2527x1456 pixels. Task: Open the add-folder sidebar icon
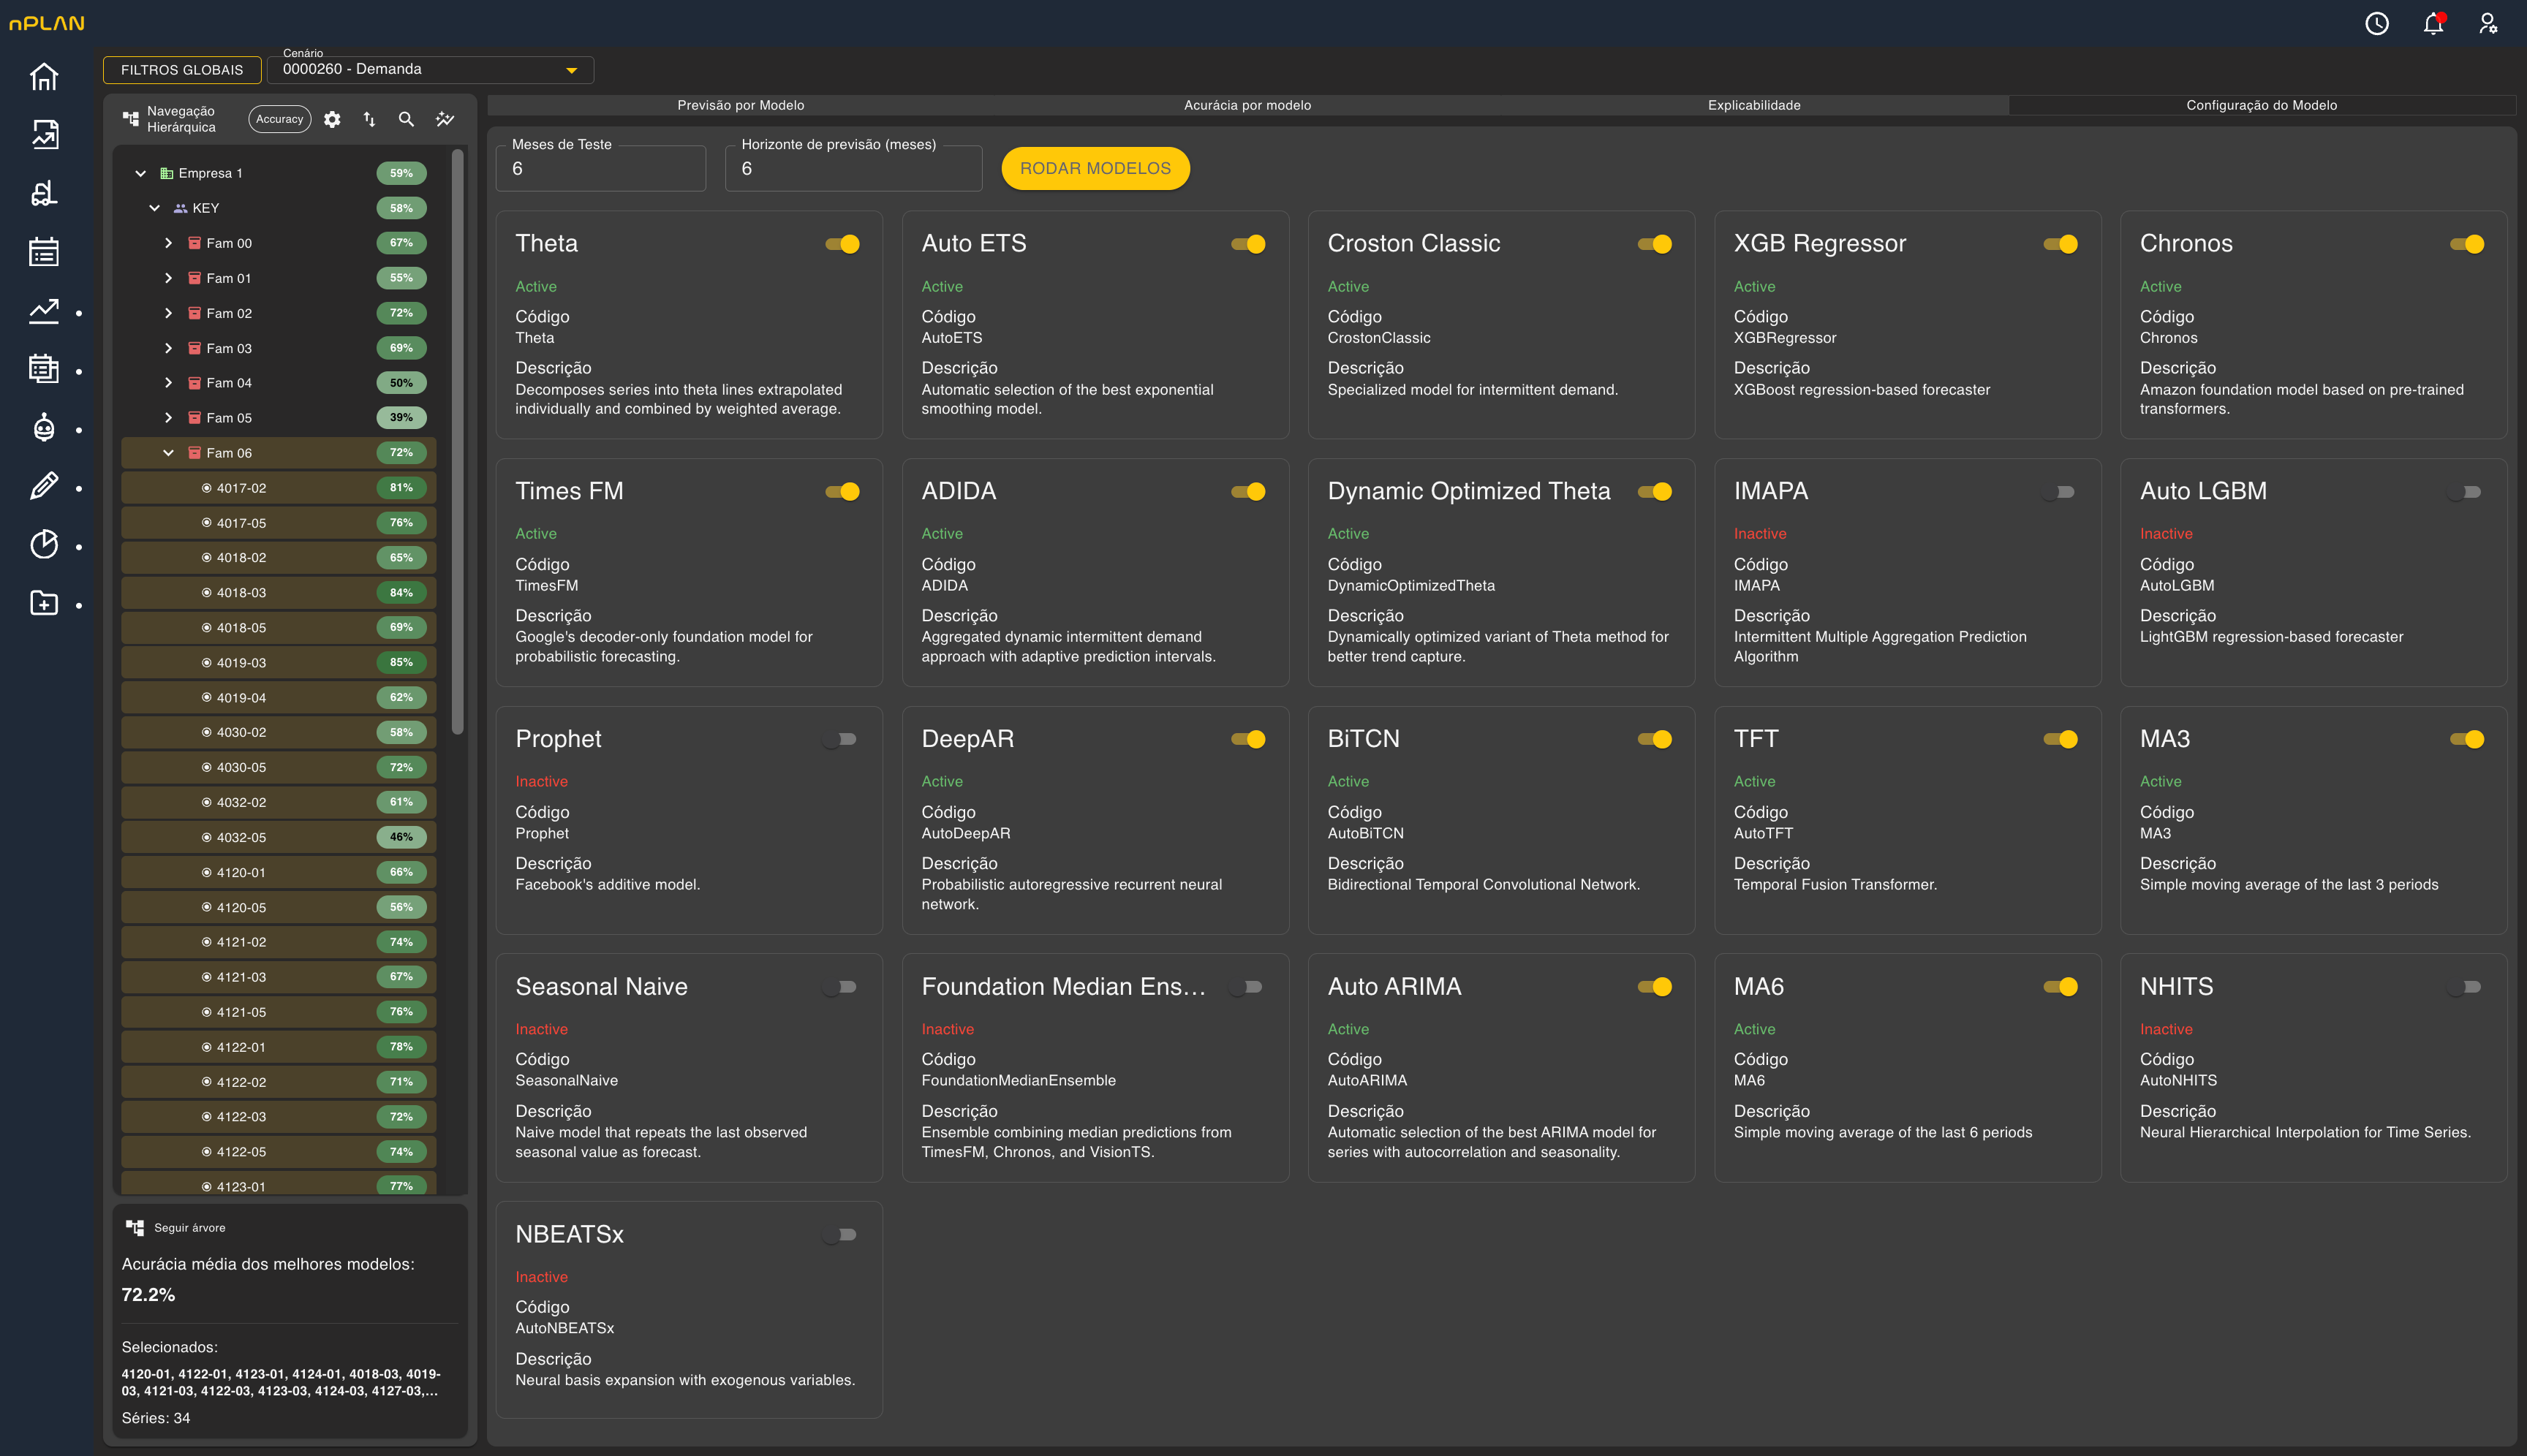click(44, 603)
